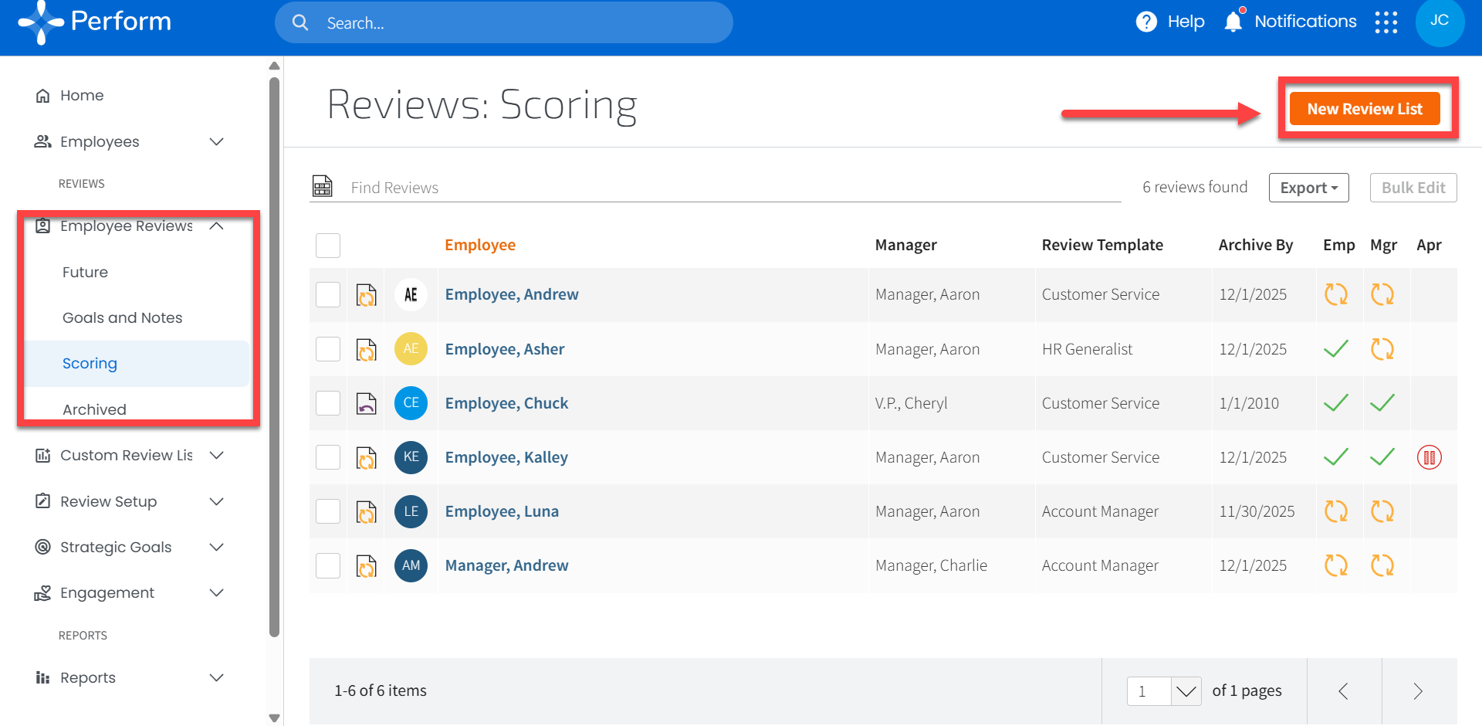Click the red approval icon for Kalley
Image resolution: width=1482 pixels, height=726 pixels.
pos(1429,457)
